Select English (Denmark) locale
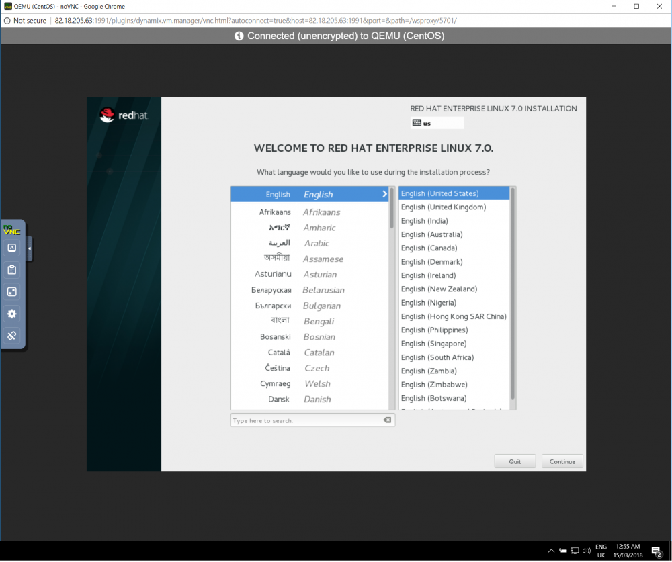 [x=454, y=262]
